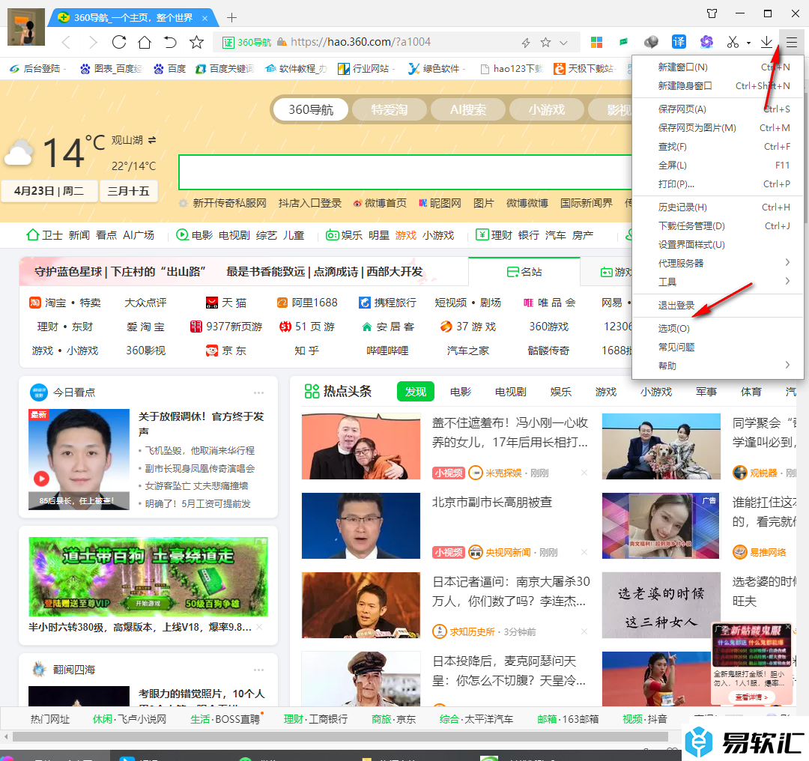The image size is (809, 761).
Task: Click the 携程旅行 site icon
Action: coord(365,303)
